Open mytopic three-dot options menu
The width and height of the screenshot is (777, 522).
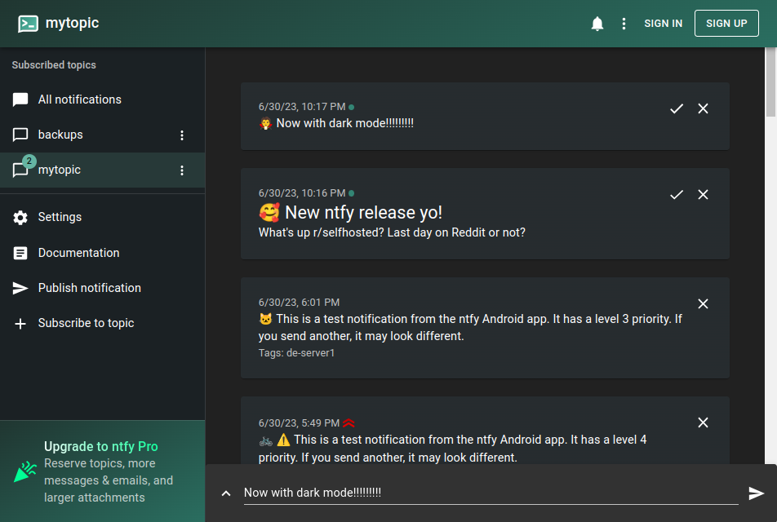pyautogui.click(x=182, y=170)
